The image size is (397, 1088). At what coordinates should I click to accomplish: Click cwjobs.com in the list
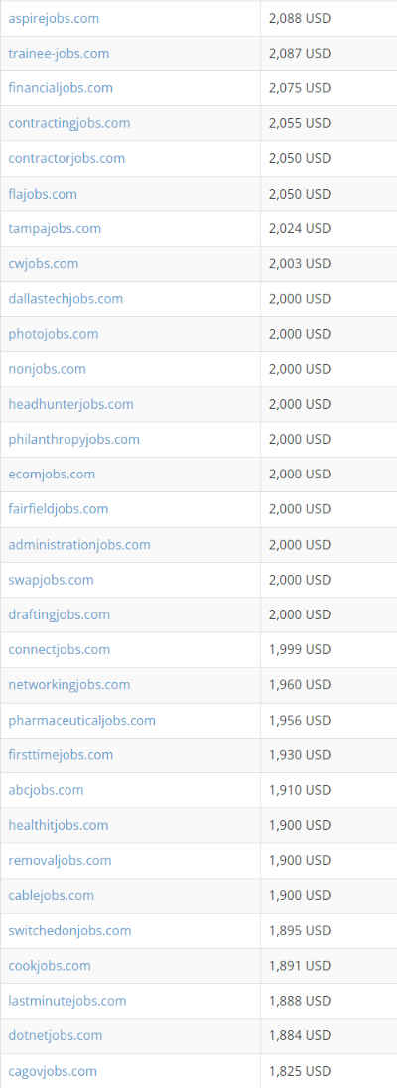(x=43, y=264)
